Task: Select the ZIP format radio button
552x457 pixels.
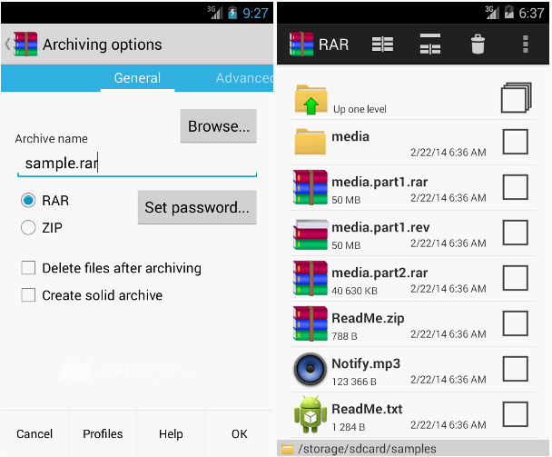Action: pyautogui.click(x=28, y=228)
